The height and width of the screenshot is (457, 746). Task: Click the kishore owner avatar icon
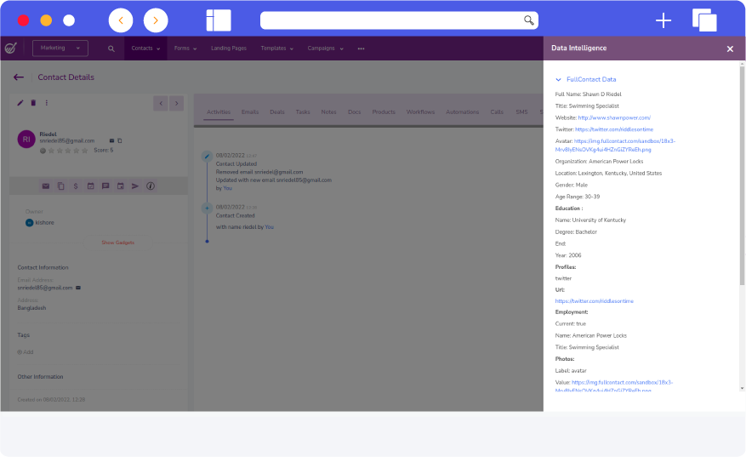coord(30,223)
